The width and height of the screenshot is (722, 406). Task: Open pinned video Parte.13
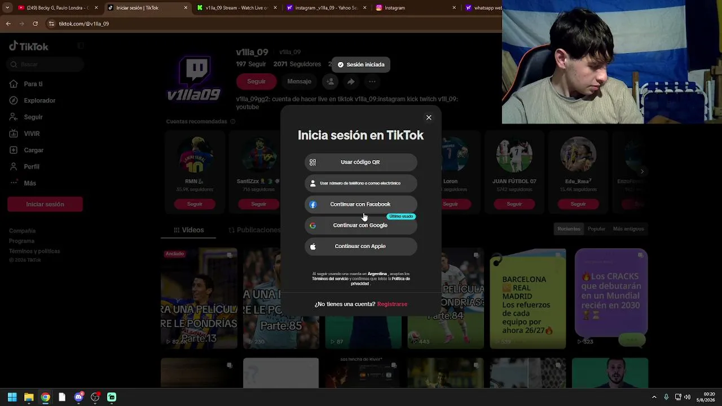pyautogui.click(x=199, y=298)
